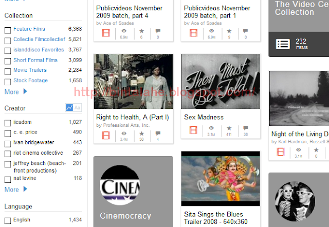Click the Sex Madness title
Viewport: 329px width, 227px height.
[204, 117]
